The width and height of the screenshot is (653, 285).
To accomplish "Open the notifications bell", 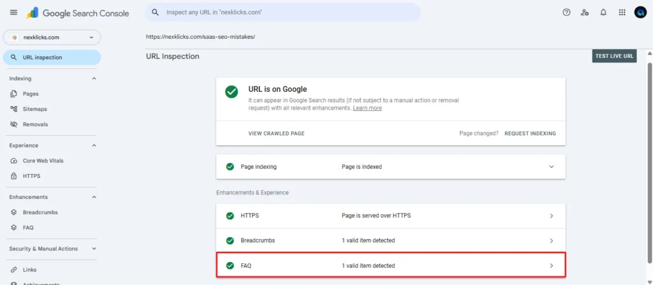I will point(603,13).
